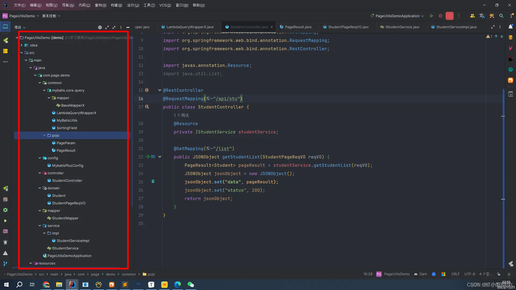The image size is (516, 290).
Task: Open the Terminal tool window icon
Action: 5,231
